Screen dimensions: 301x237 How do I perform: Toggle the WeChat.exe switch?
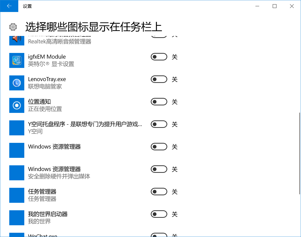point(159,235)
